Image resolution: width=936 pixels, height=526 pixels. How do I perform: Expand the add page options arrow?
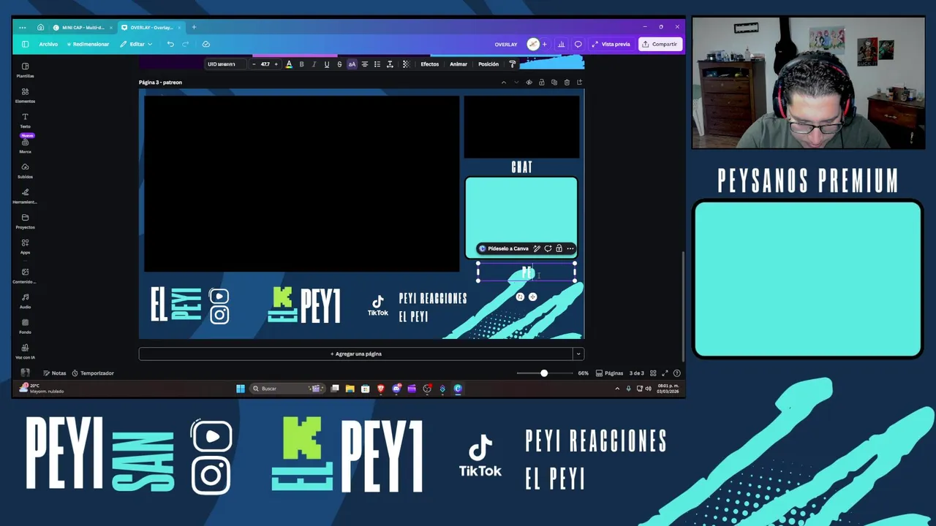[x=578, y=354]
